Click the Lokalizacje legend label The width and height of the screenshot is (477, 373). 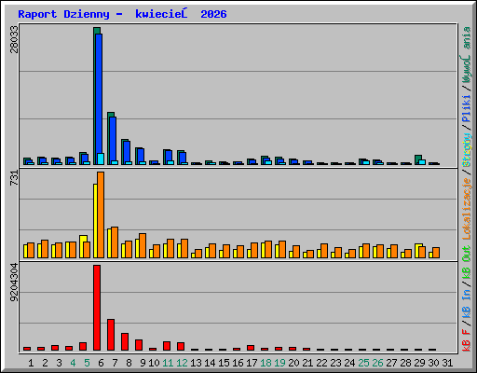click(467, 209)
